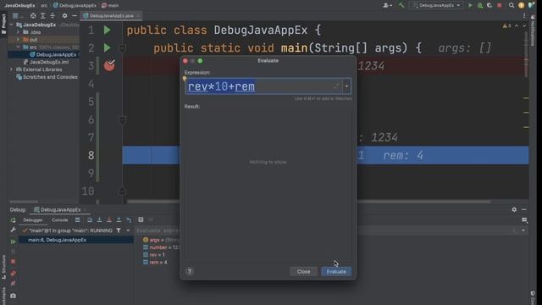This screenshot has width=542, height=305.
Task: Click Run with Coverage icon in toolbar
Action: click(x=489, y=5)
